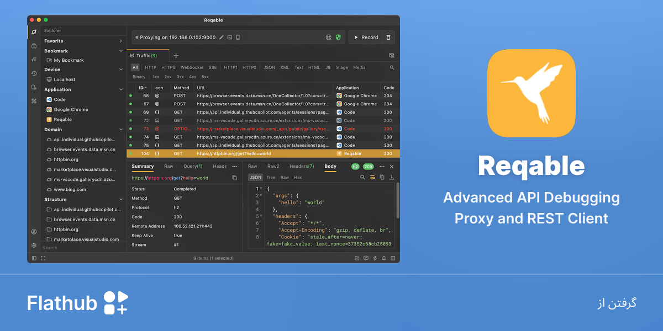This screenshot has height=331, width=663.
Task: Click the response body vertical scrollbar
Action: pos(397,200)
